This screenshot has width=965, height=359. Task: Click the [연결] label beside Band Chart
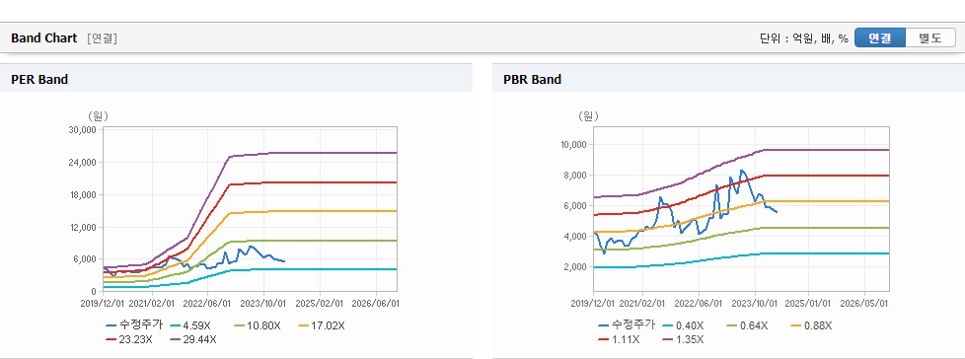tap(103, 38)
